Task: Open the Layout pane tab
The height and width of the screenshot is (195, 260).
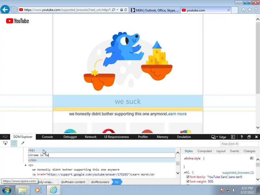Action: 221,151
